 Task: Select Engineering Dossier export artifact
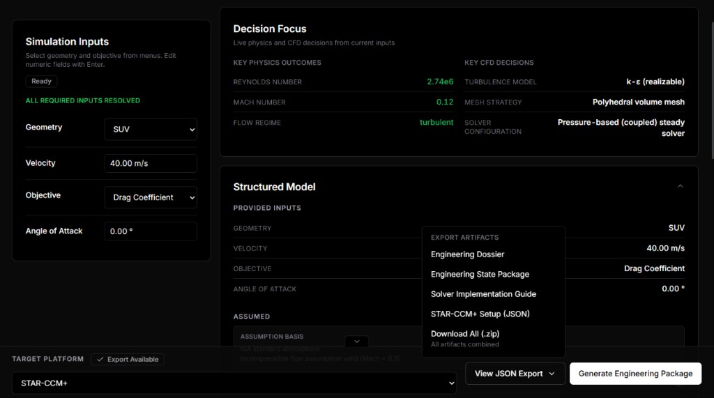click(467, 254)
